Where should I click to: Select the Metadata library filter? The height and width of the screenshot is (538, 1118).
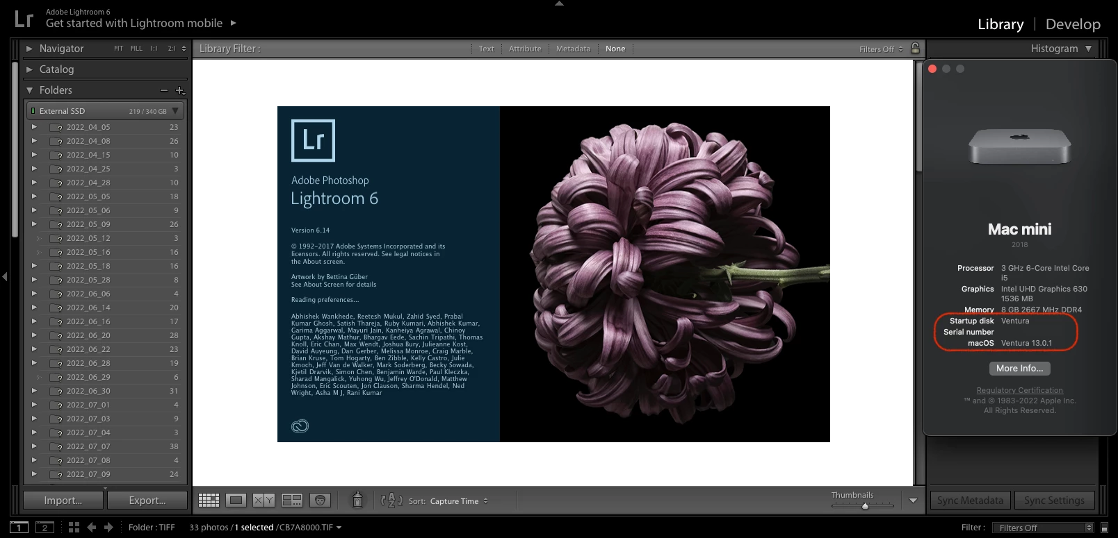pyautogui.click(x=573, y=49)
